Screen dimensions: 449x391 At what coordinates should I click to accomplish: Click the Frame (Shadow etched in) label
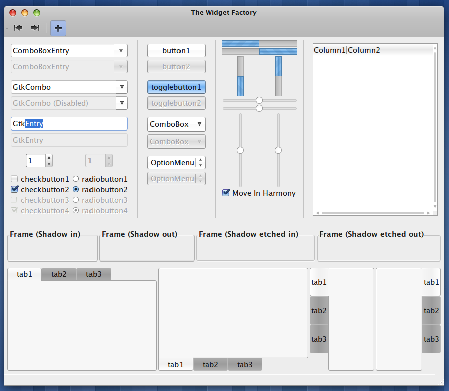[x=248, y=234]
